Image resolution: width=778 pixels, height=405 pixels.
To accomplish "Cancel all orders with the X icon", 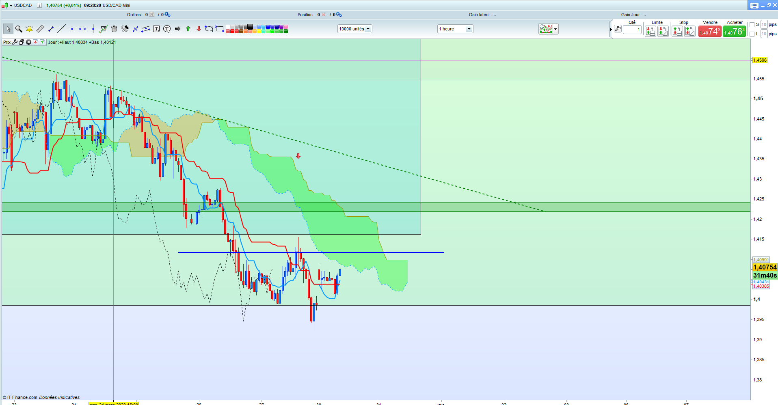I will click(x=152, y=15).
